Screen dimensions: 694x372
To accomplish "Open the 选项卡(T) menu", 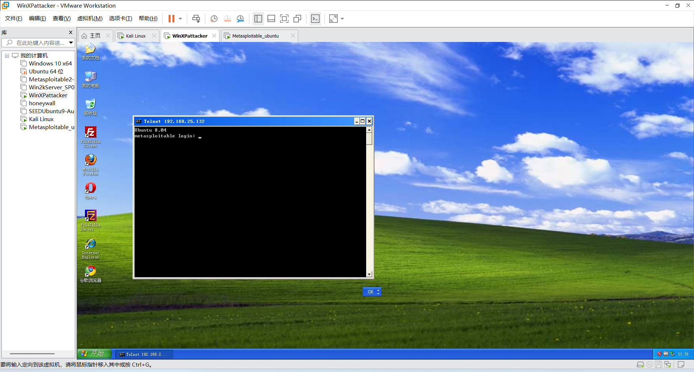I will coord(120,18).
